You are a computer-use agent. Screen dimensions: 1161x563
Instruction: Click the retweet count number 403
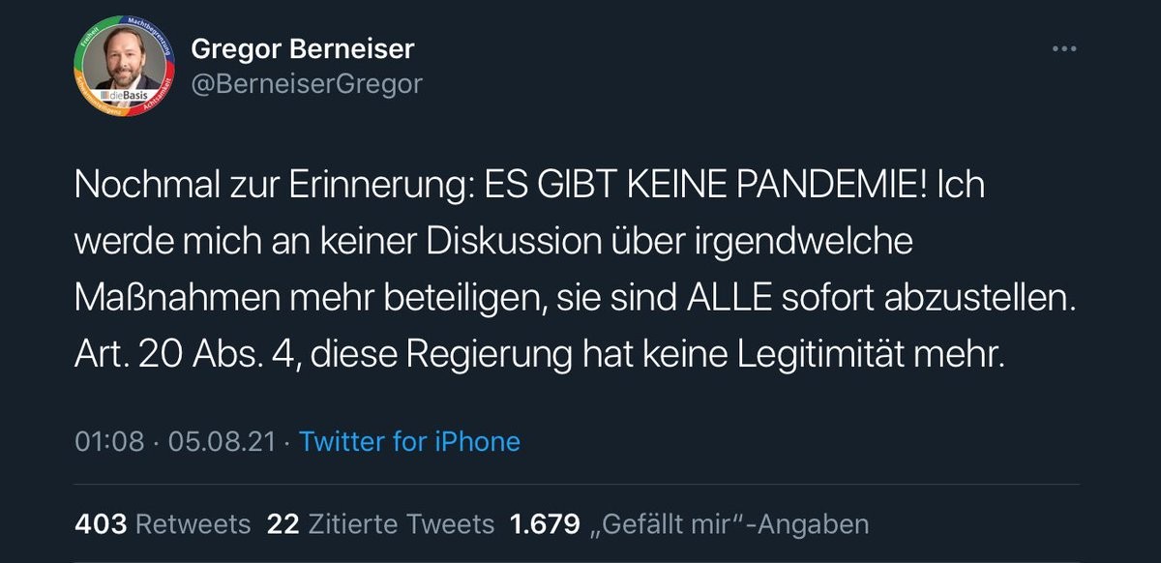click(101, 524)
